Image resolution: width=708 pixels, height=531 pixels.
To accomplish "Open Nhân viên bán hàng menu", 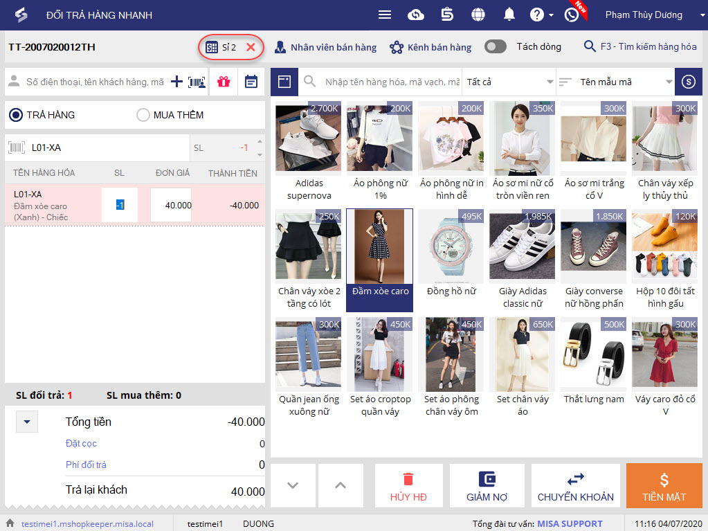I will (325, 47).
